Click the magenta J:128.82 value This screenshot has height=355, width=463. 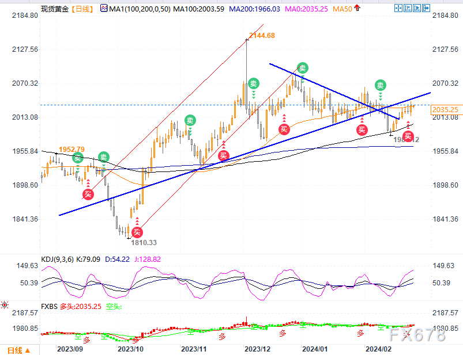point(148,259)
